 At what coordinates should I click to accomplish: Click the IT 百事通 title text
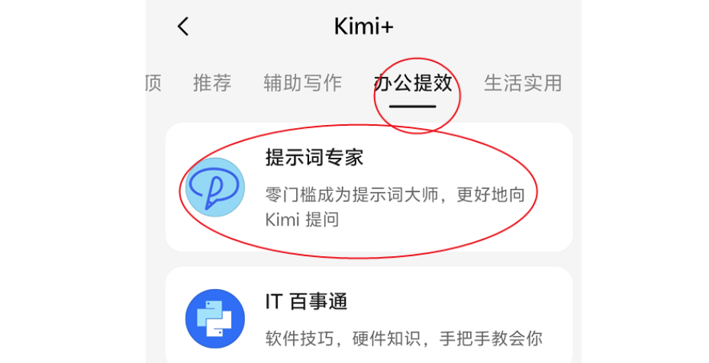(306, 301)
